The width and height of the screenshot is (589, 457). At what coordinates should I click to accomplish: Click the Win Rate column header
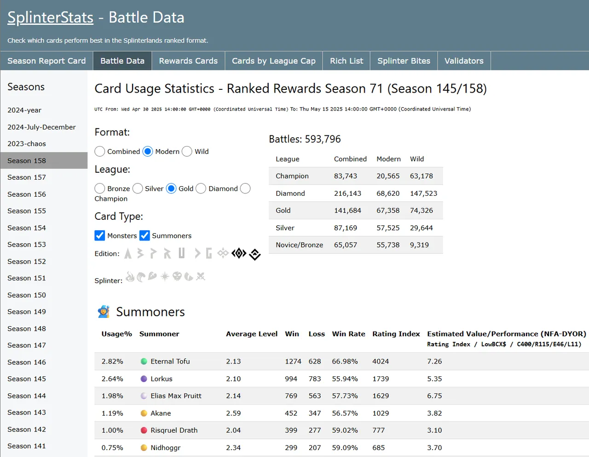349,334
